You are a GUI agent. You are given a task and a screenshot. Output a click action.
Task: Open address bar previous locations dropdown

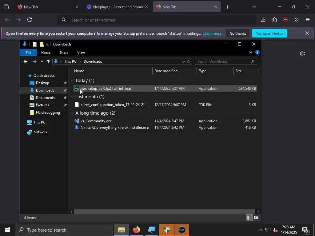pyautogui.click(x=183, y=61)
